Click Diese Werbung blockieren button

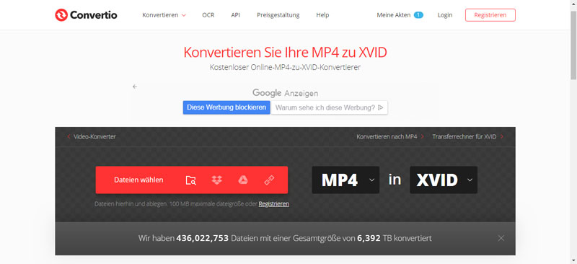tap(226, 107)
